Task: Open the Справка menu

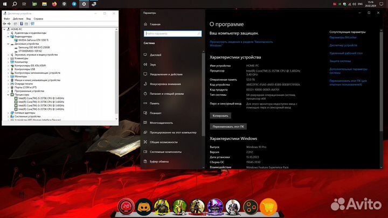Action: click(x=38, y=19)
